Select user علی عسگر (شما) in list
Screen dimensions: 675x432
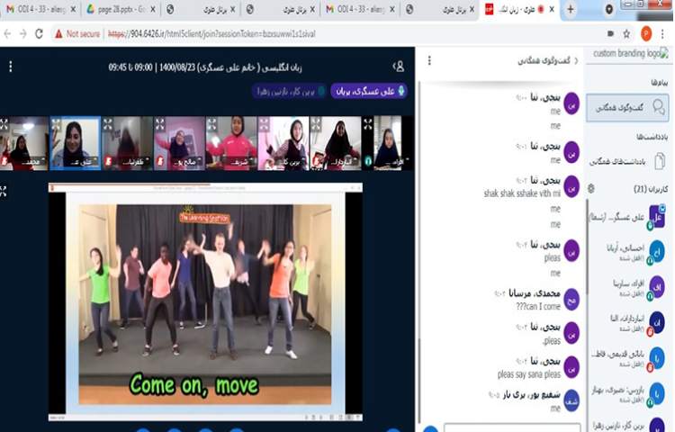[627, 217]
